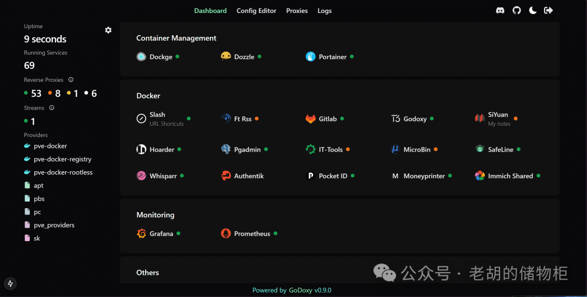Click the white count 6 under Reverse Proxies
Viewport: 587px width, 297px height.
(94, 93)
